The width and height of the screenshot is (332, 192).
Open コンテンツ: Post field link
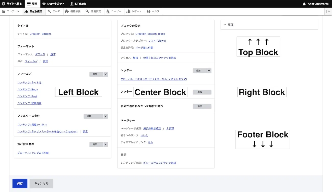pyautogui.click(x=27, y=97)
